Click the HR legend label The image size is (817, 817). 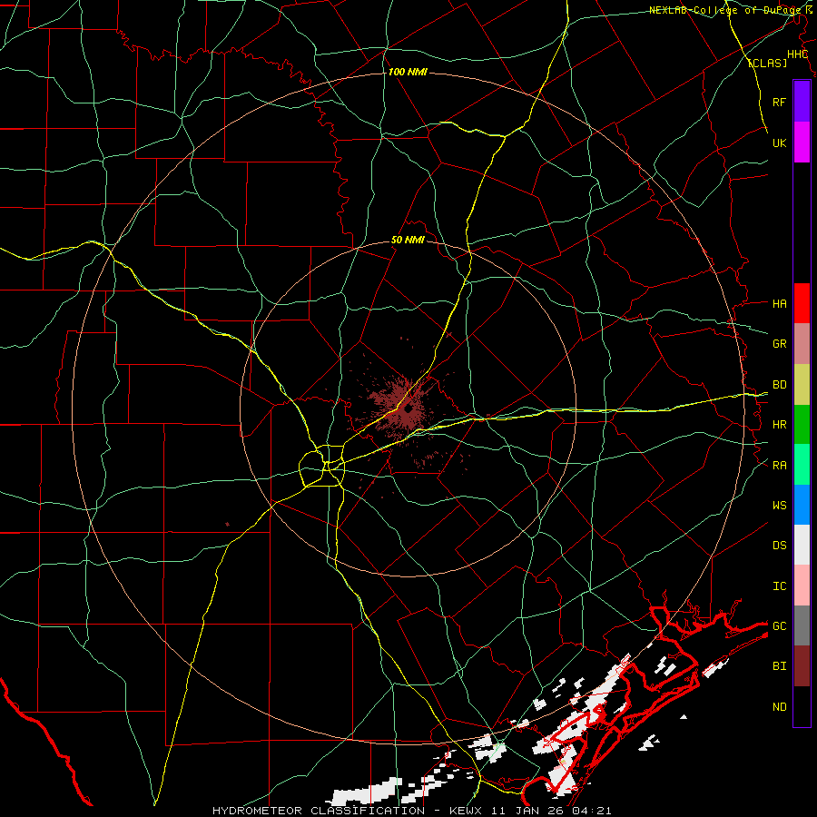(779, 425)
